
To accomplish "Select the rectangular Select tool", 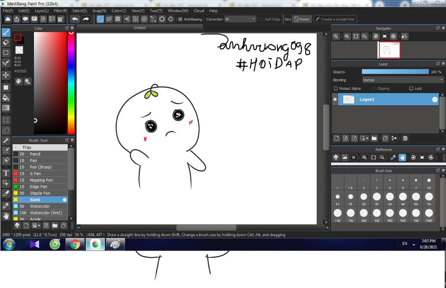I will 6,120.
